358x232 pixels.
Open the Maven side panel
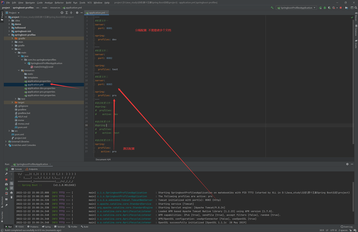coord(356,17)
